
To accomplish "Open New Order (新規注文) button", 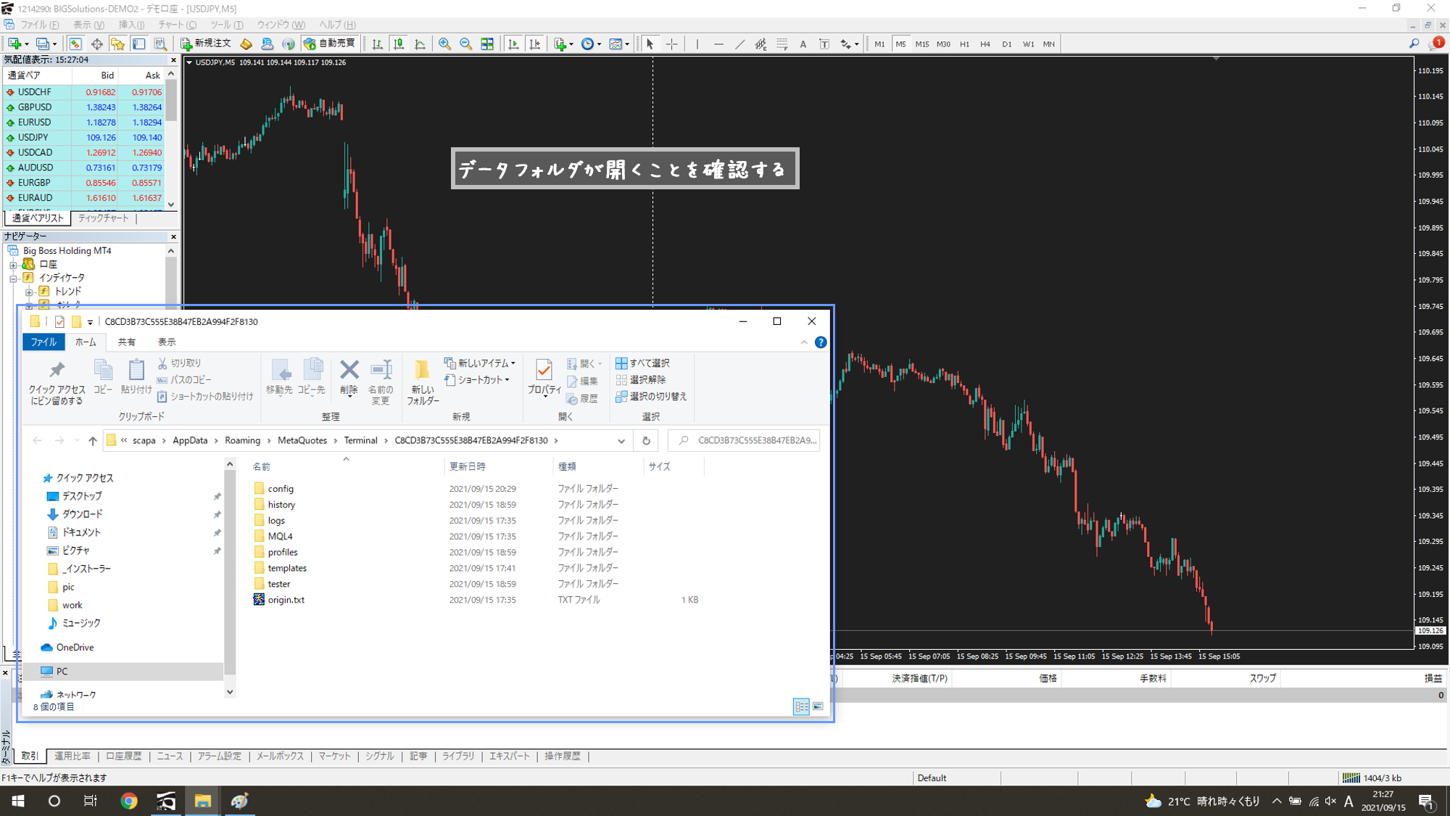I will pos(206,44).
